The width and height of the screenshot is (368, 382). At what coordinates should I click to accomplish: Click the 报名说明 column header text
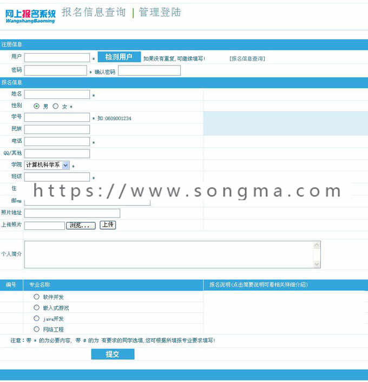[258, 285]
